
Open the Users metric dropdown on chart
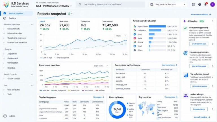coord(121,36)
